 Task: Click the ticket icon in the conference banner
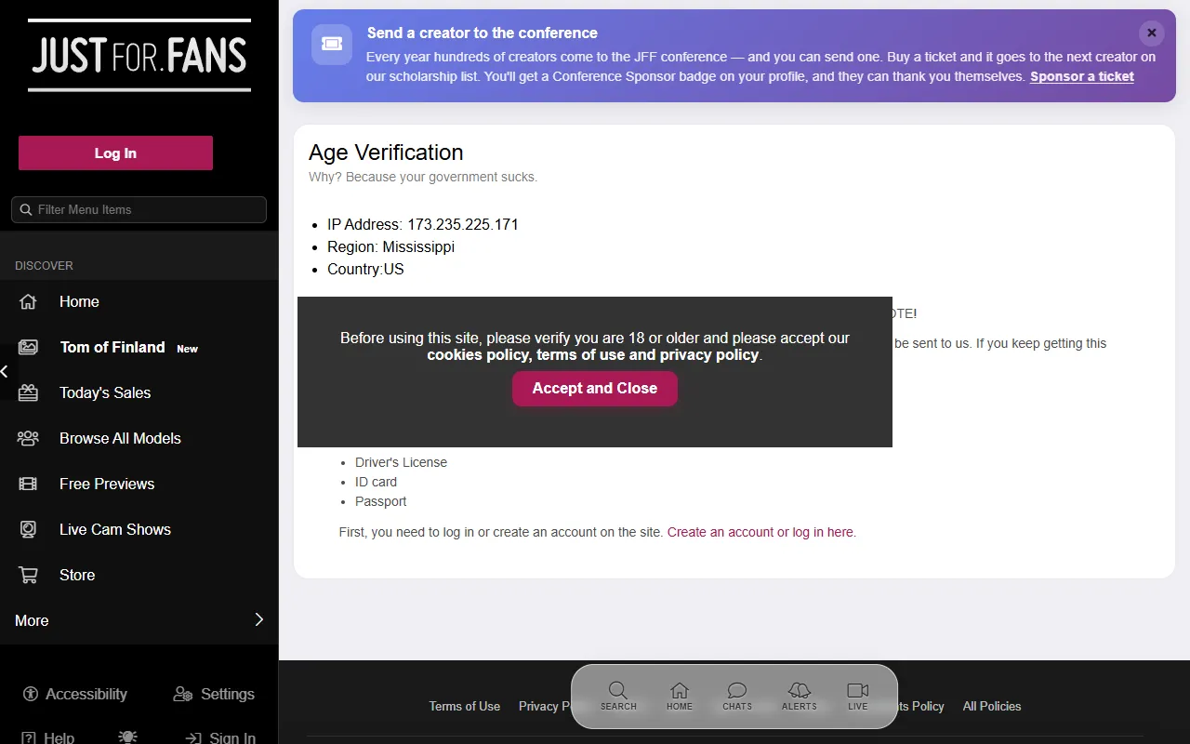tap(332, 44)
